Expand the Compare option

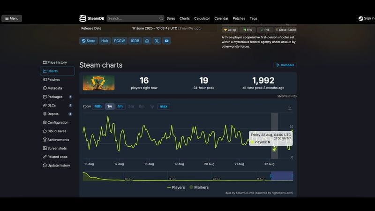pos(285,65)
